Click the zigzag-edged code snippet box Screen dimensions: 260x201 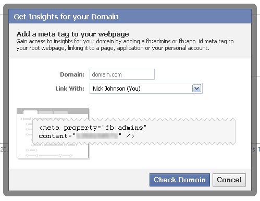click(x=134, y=132)
